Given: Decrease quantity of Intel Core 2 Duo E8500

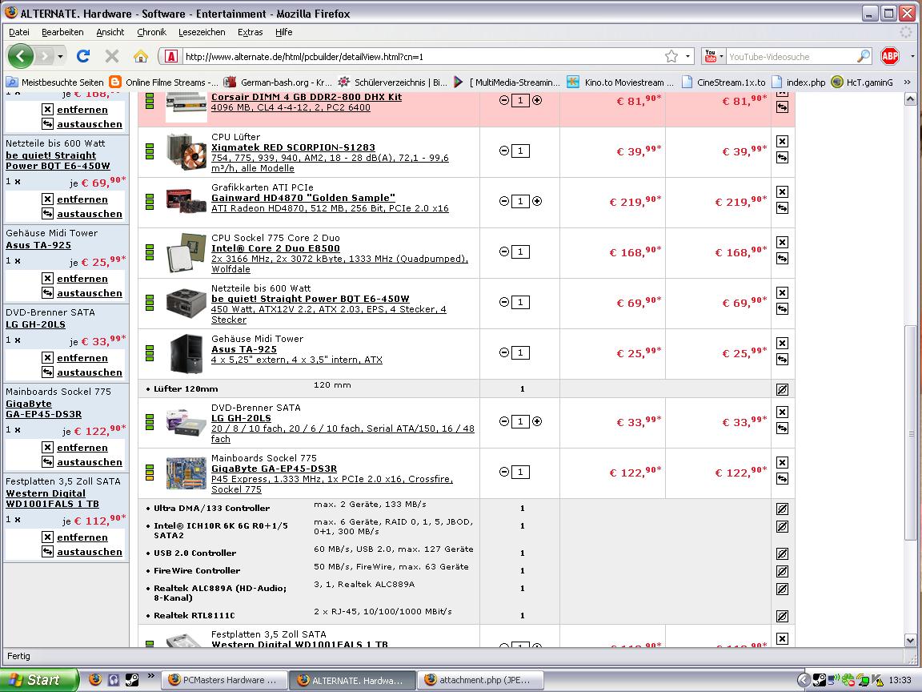Looking at the screenshot, I should click(x=504, y=251).
